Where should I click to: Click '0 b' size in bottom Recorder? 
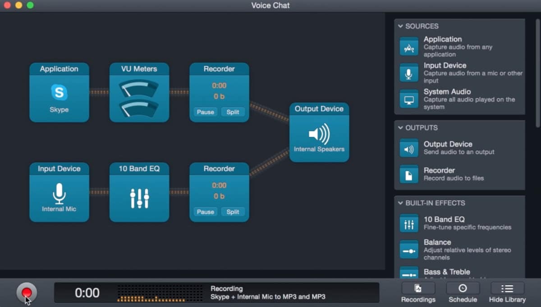click(219, 196)
